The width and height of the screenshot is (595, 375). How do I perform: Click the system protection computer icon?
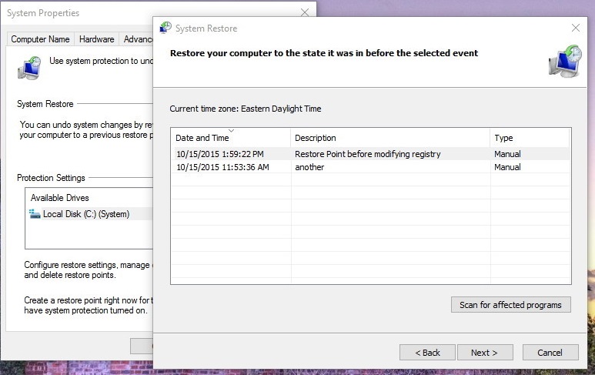pyautogui.click(x=29, y=68)
